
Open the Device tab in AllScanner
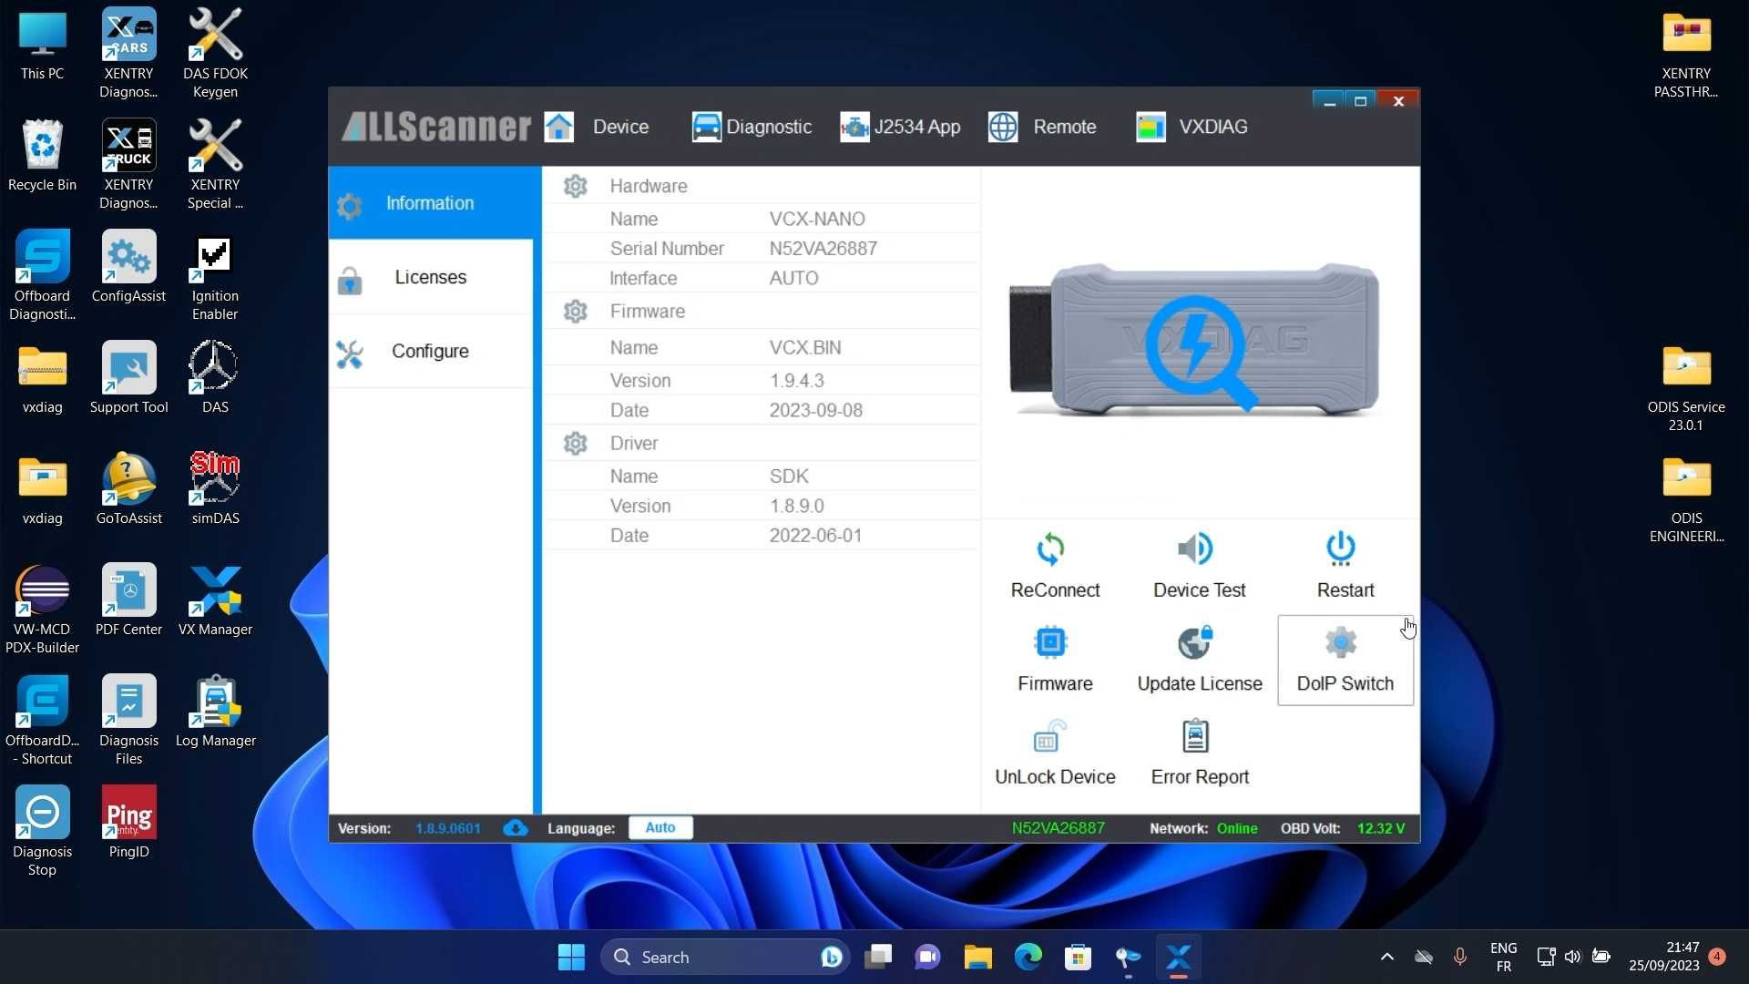[598, 127]
